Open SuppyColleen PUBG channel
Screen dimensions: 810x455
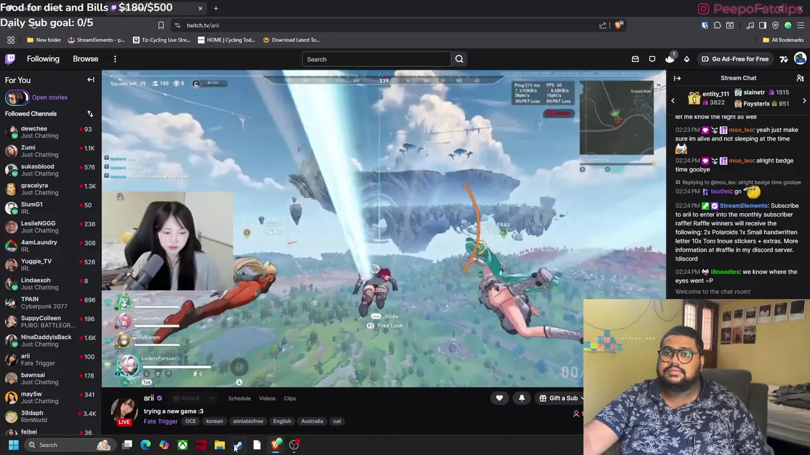coord(51,322)
